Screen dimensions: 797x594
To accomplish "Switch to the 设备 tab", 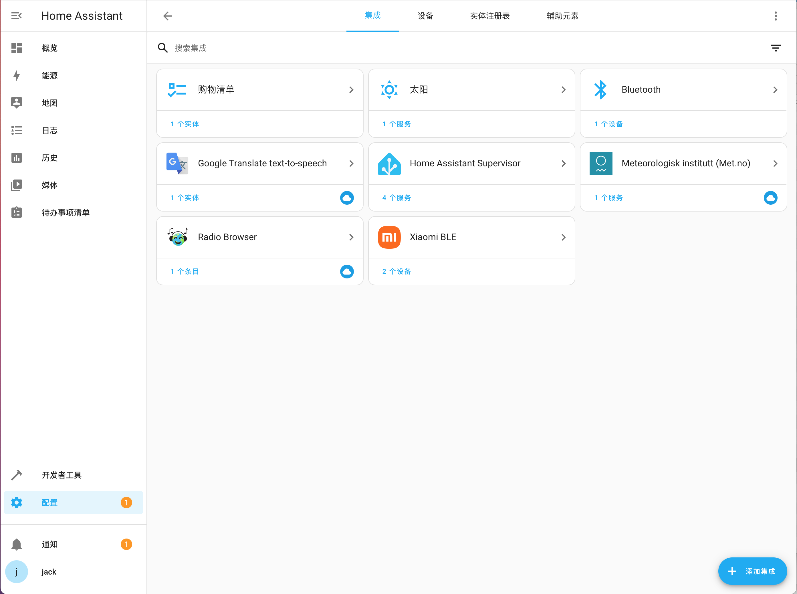I will [425, 16].
